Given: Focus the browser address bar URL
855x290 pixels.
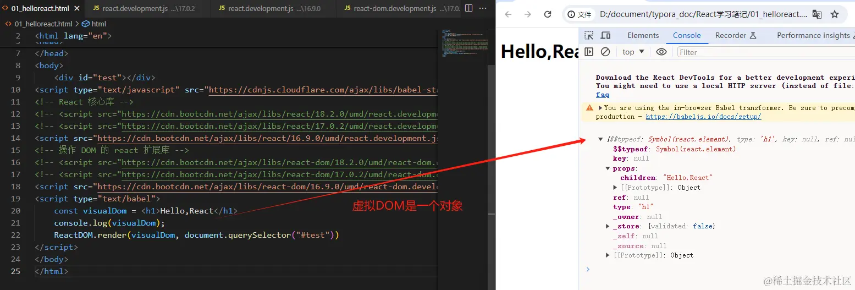Looking at the screenshot, I should click(x=704, y=14).
